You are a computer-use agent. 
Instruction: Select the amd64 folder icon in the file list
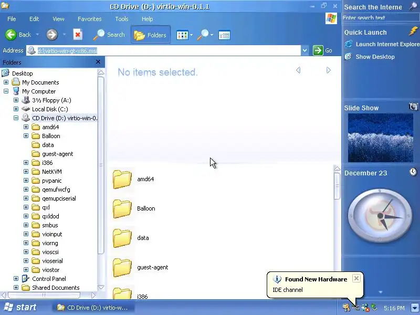[122, 179]
